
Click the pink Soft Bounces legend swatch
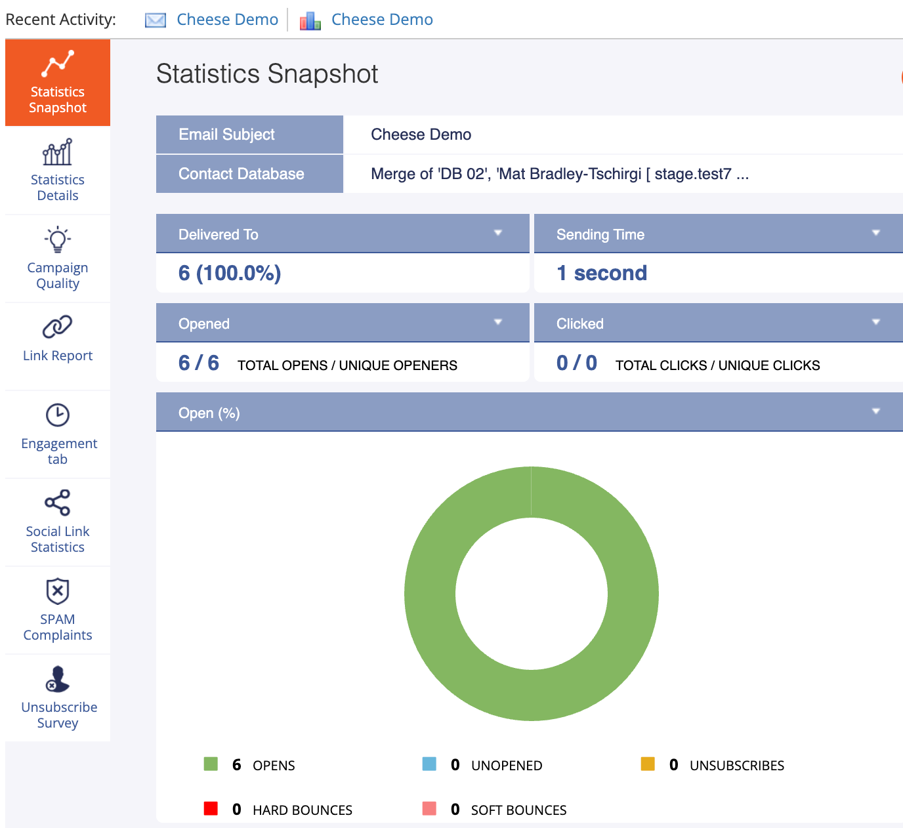tap(429, 808)
